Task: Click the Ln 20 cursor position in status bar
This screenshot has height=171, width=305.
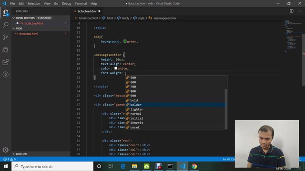Action: pyautogui.click(x=229, y=159)
